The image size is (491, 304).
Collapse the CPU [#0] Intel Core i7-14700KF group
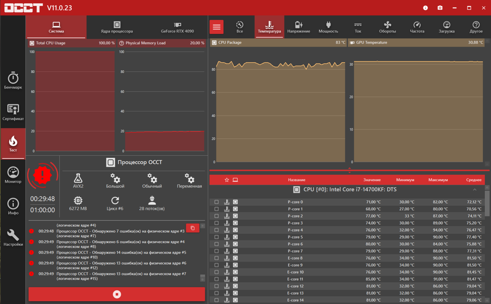[474, 190]
